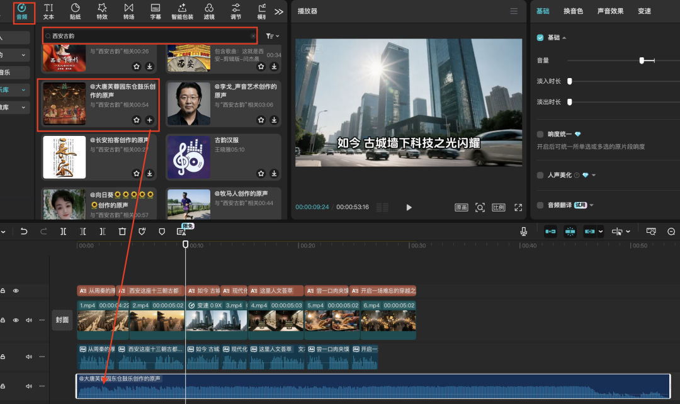This screenshot has width=680, height=404.
Task: Switch to the 换音色 tab
Action: (x=573, y=11)
